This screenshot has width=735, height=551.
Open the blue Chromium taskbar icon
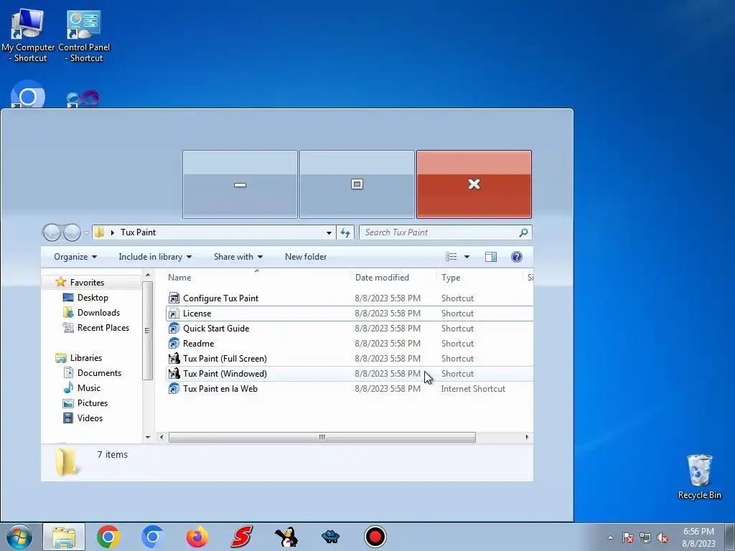pyautogui.click(x=152, y=537)
